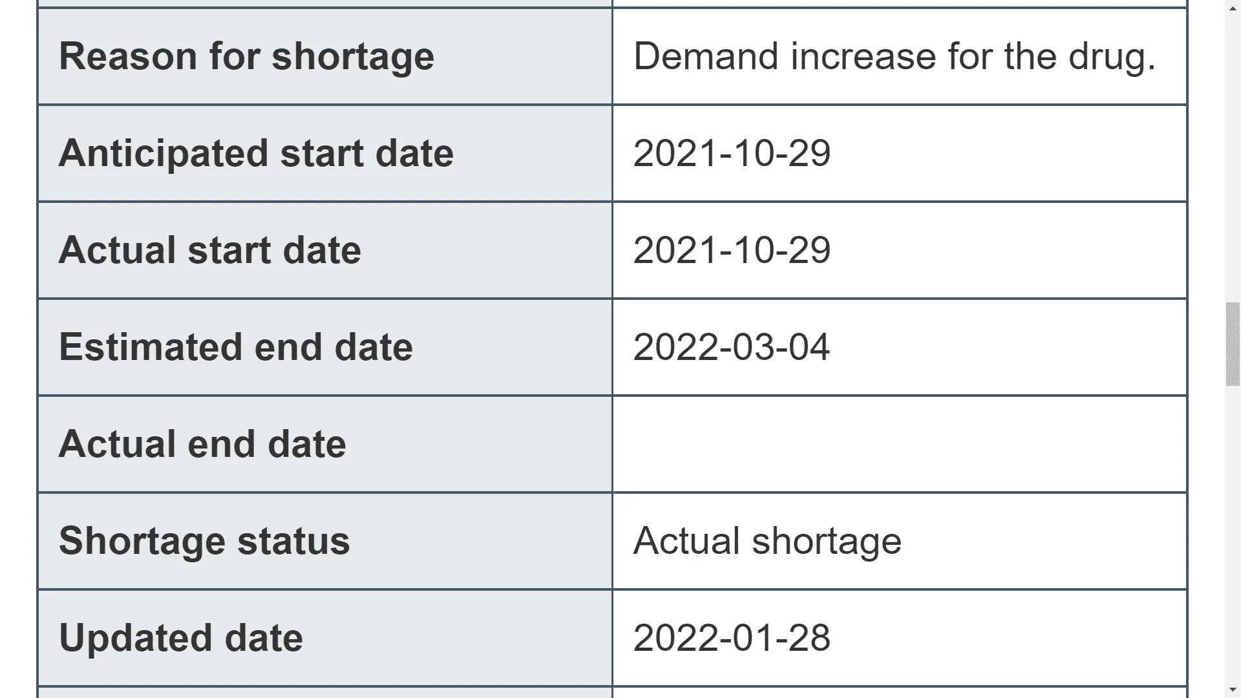Click the "Anticipated start date" label
The width and height of the screenshot is (1241, 698).
256,153
